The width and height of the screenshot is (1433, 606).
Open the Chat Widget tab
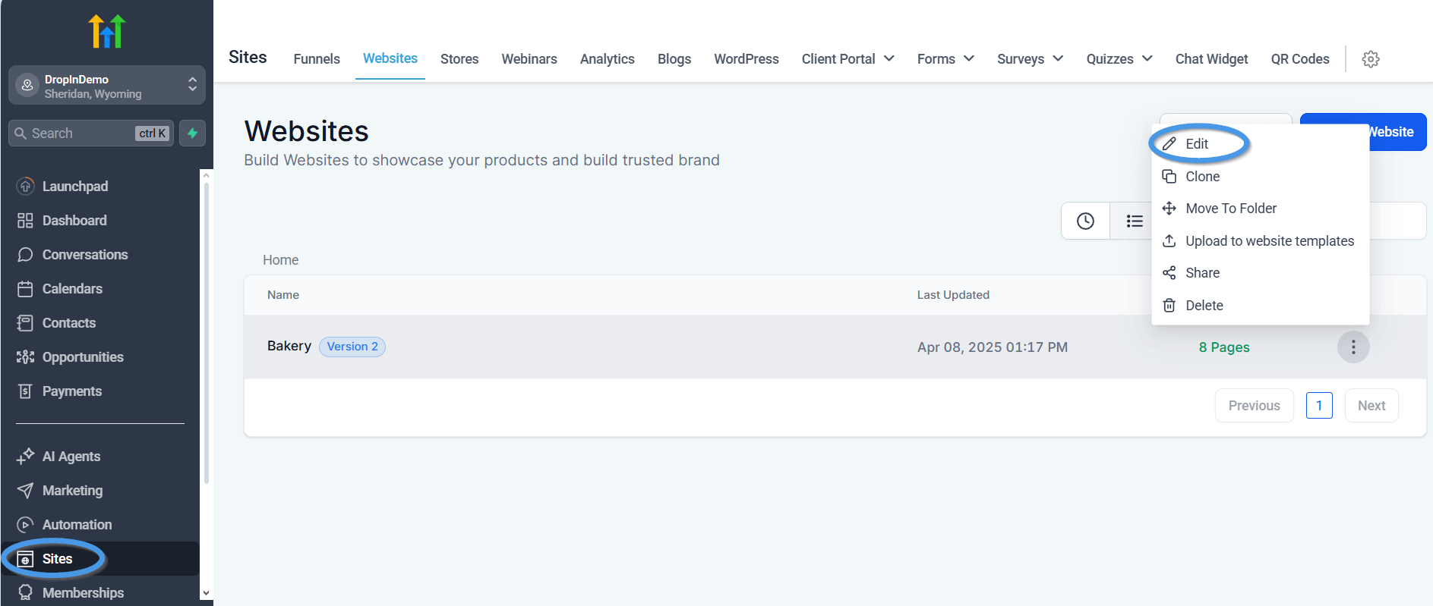pos(1212,59)
